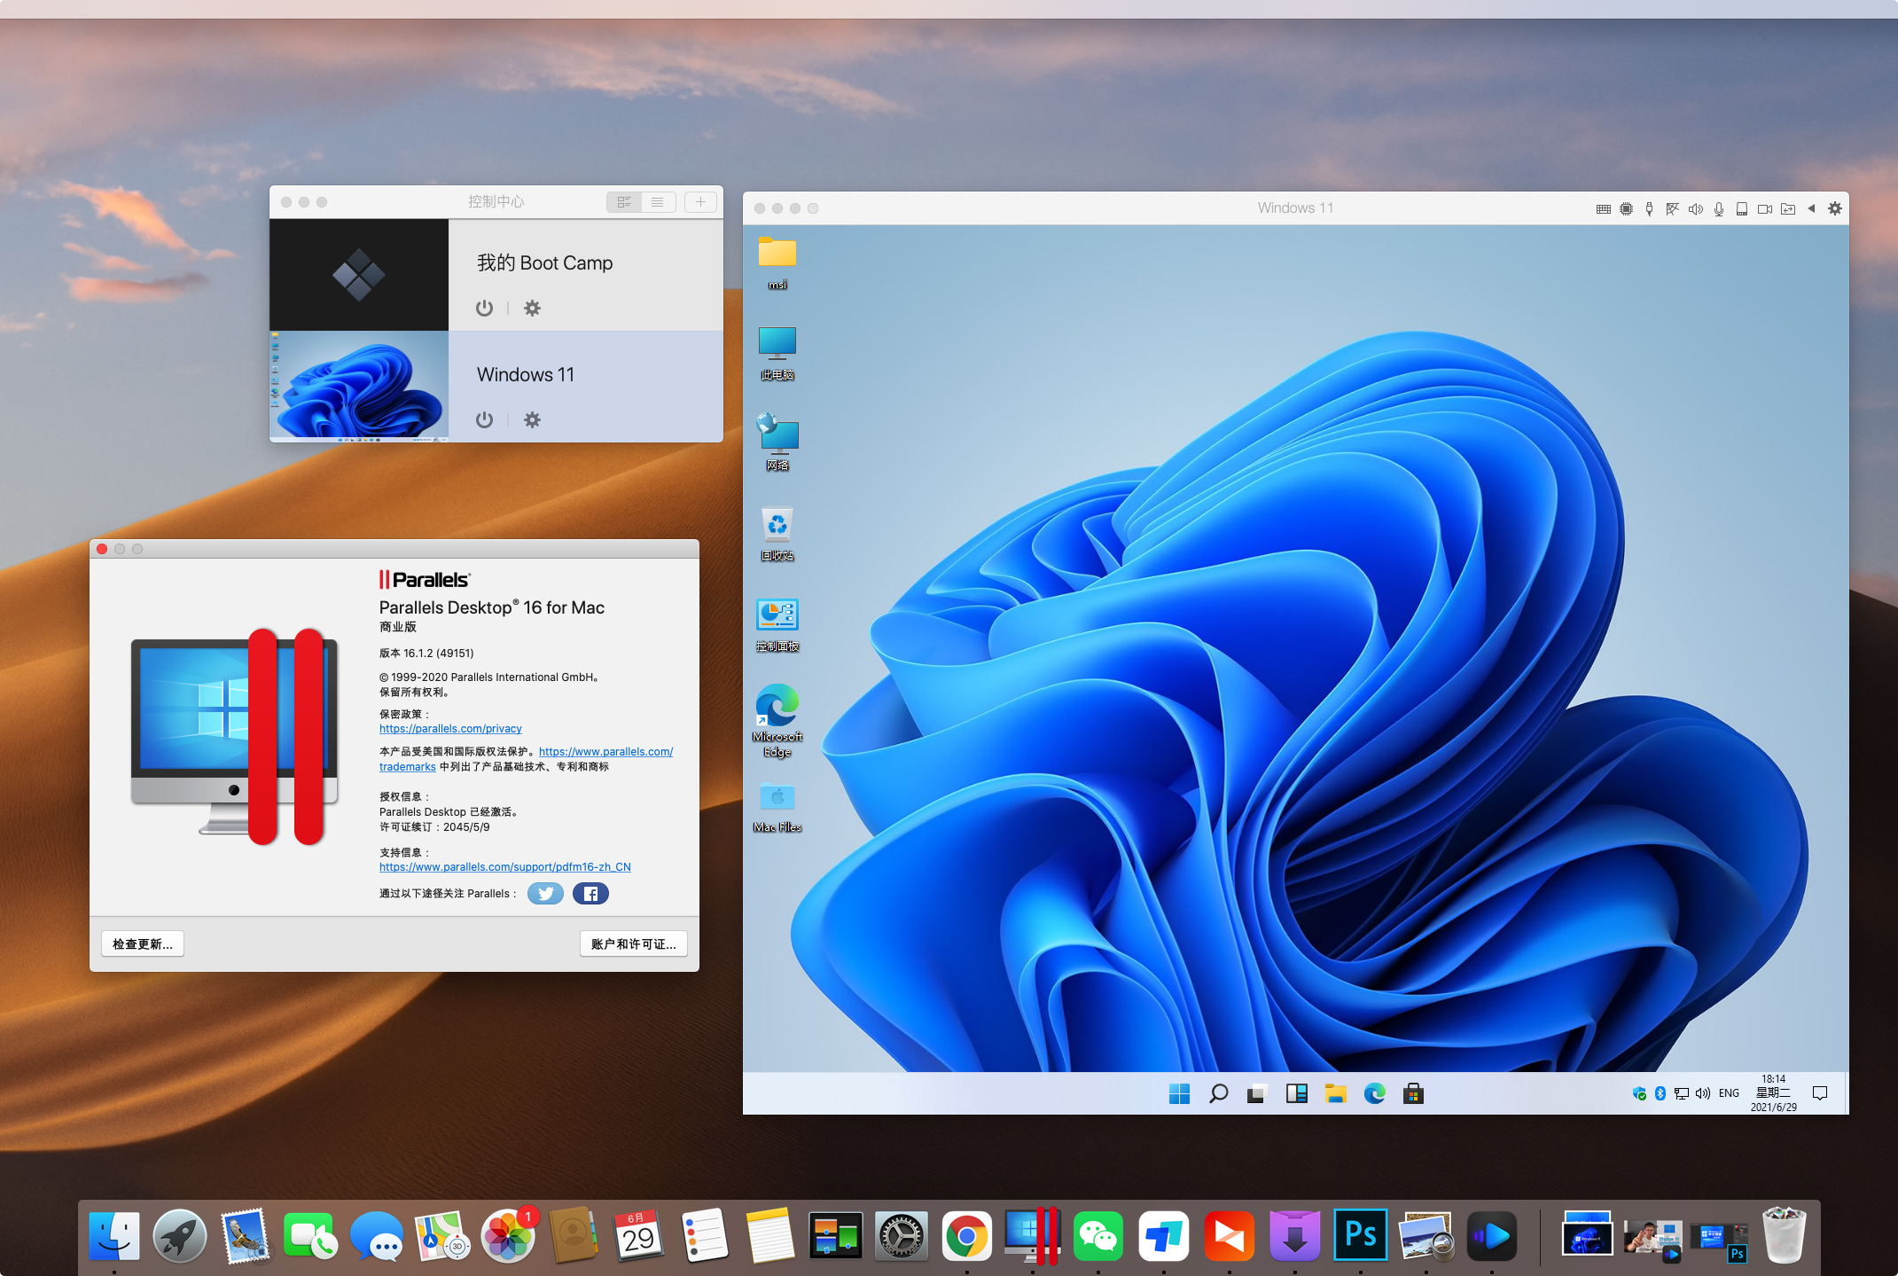Image resolution: width=1898 pixels, height=1276 pixels.
Task: Open settings gear for 我的 Boot Camp
Action: tap(532, 308)
